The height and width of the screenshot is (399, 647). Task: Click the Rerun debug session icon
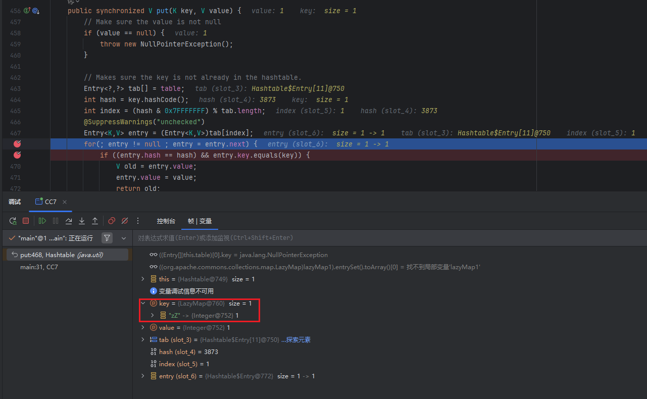point(13,221)
